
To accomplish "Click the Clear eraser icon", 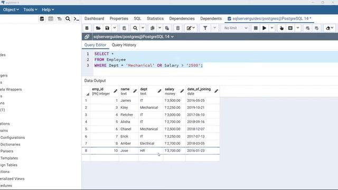I will 329,28.
